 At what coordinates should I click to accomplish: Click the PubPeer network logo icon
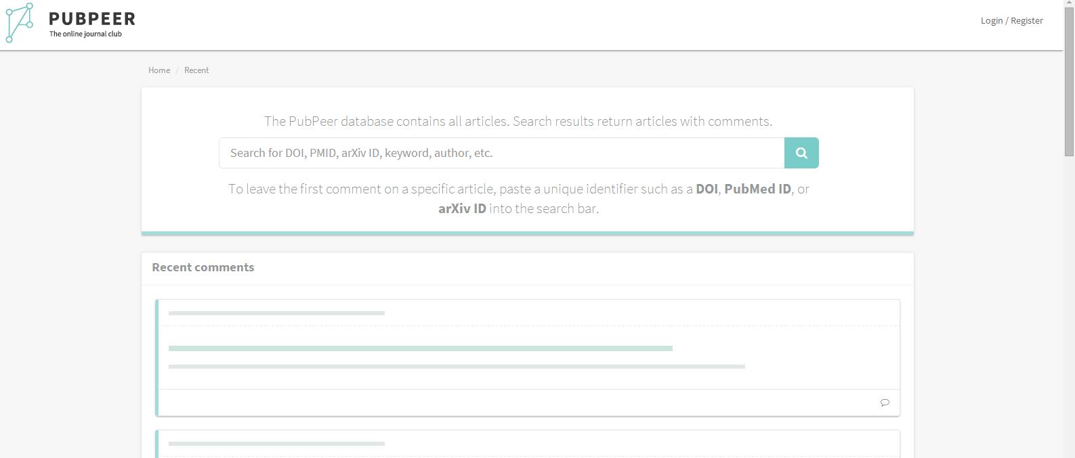coord(20,22)
